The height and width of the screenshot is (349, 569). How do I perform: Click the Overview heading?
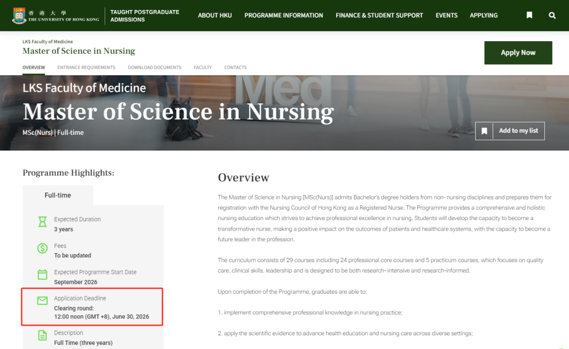(x=243, y=177)
